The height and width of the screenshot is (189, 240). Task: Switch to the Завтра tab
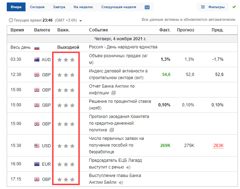(x=59, y=7)
